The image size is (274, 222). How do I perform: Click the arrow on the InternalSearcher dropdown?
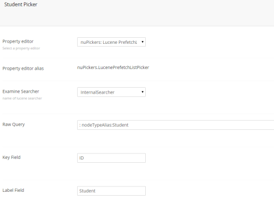click(x=142, y=92)
